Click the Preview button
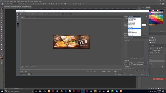The width and height of the screenshot is (166, 93). click(x=23, y=74)
